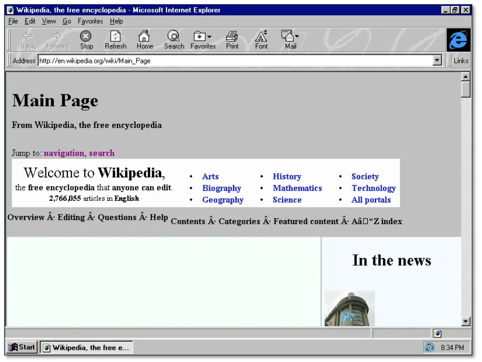This screenshot has height=362, width=482.
Task: Follow the navigation jump link
Action: 64,153
